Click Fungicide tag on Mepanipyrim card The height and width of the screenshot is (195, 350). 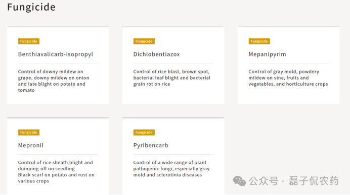click(x=259, y=41)
